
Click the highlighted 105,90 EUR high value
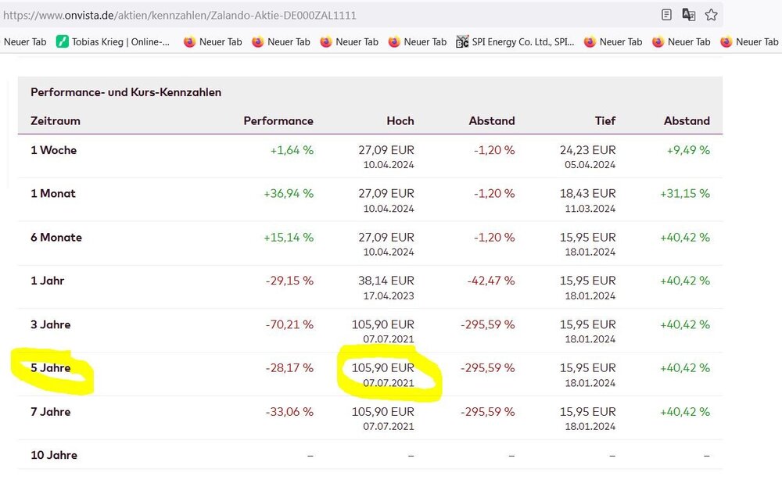[383, 368]
